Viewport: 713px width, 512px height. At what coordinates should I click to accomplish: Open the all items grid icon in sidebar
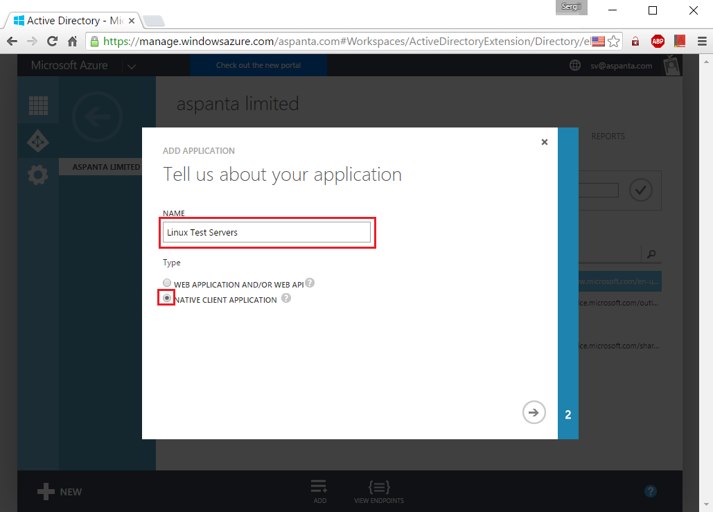tap(38, 105)
